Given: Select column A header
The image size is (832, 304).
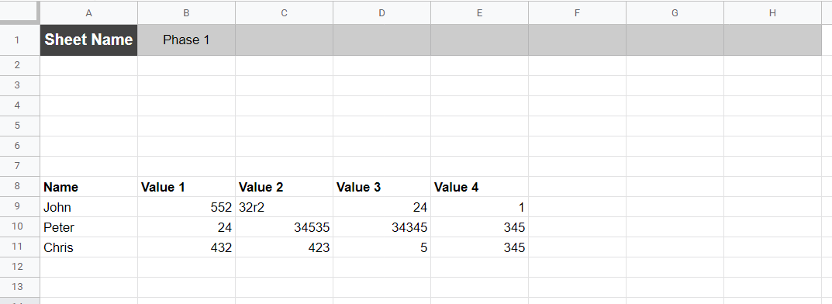Looking at the screenshot, I should click(88, 12).
